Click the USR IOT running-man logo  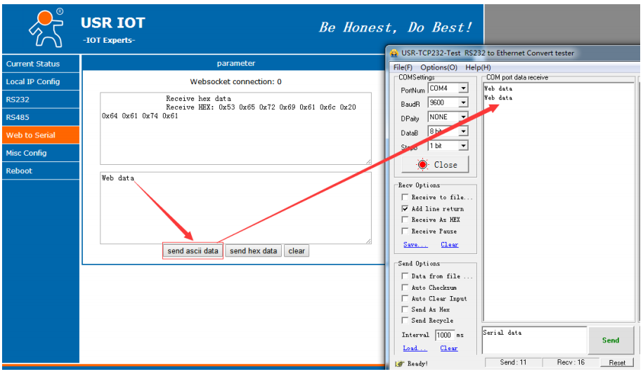coord(46,28)
